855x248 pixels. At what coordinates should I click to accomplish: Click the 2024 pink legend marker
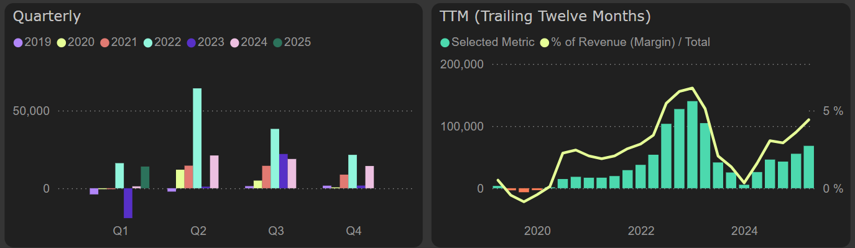235,42
